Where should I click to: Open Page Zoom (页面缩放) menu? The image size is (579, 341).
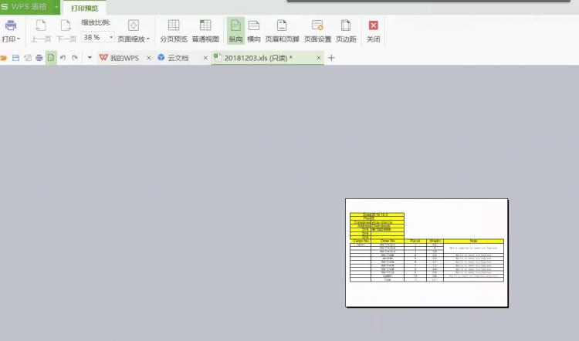(x=134, y=32)
